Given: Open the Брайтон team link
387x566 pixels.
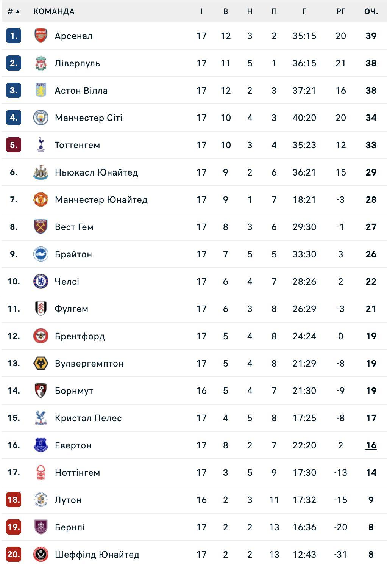Looking at the screenshot, I should click(73, 254).
